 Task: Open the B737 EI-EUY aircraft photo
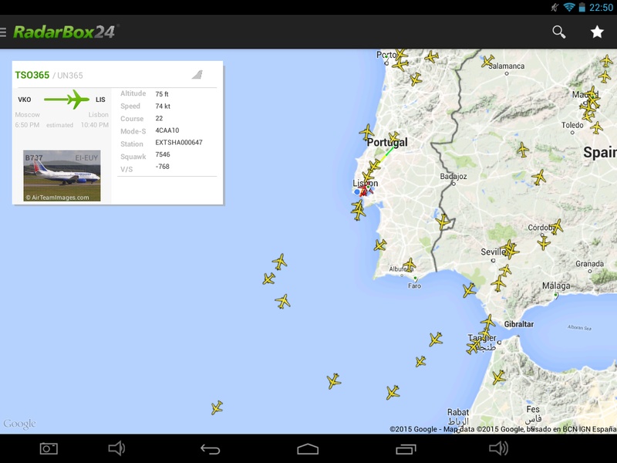[62, 176]
